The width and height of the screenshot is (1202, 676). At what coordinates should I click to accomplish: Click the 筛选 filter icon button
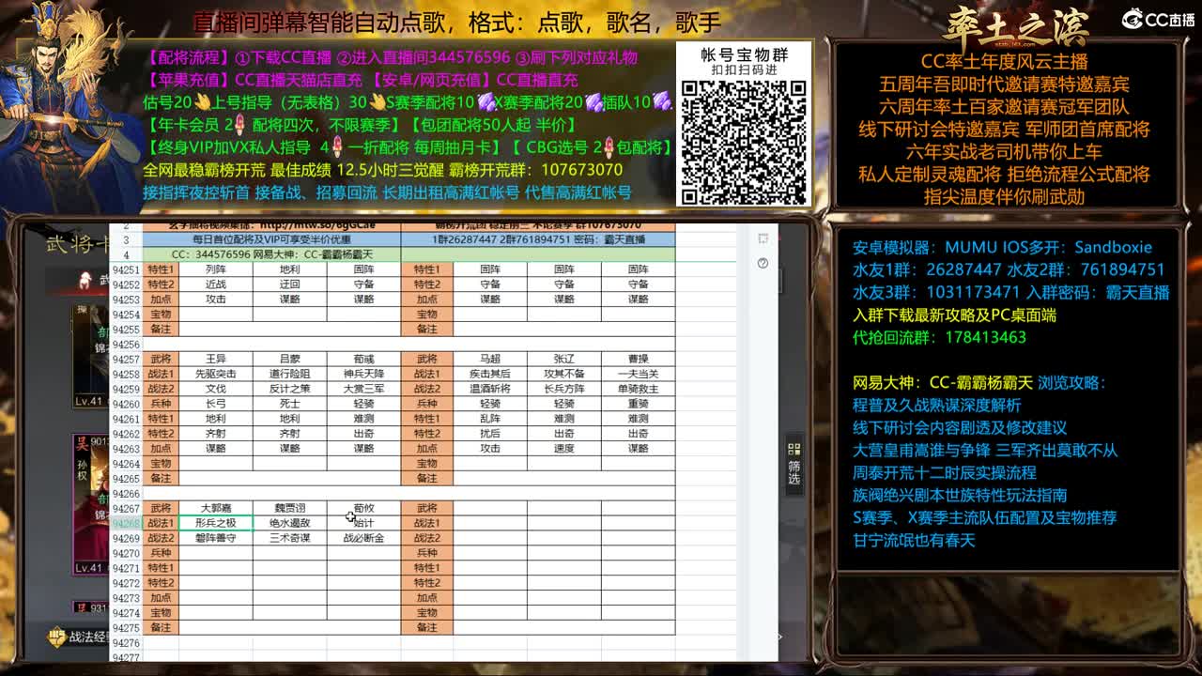[x=794, y=464]
